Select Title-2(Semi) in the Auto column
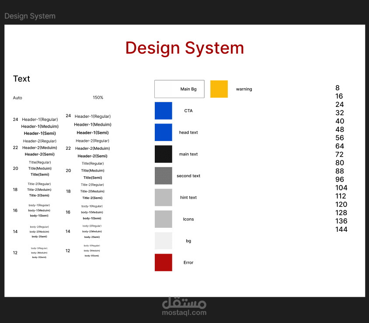Viewport: 369px width, 323px height. point(39,195)
